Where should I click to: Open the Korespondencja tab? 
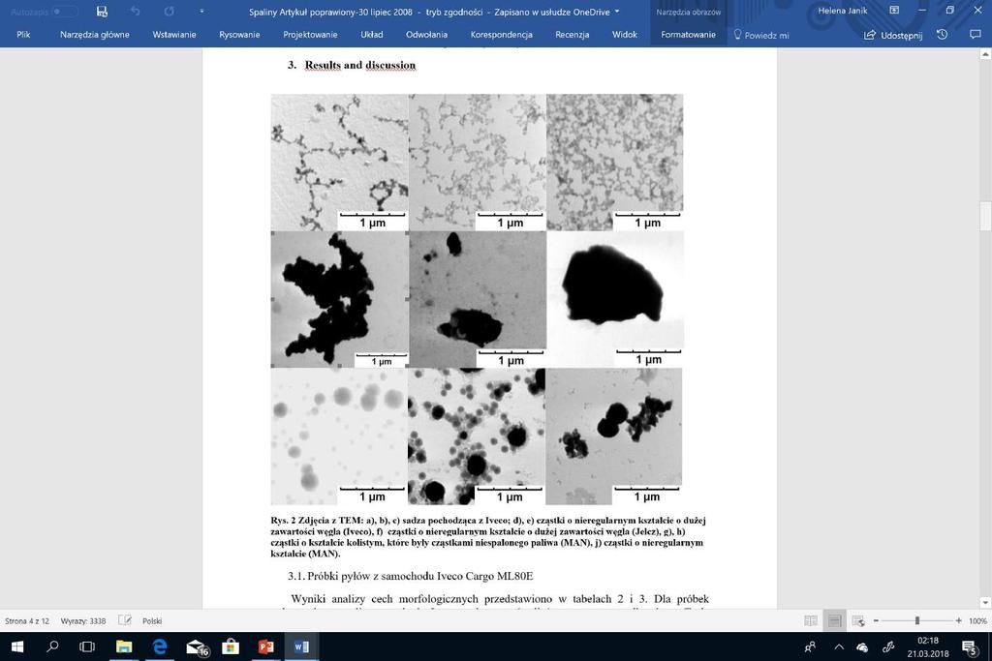pos(501,35)
